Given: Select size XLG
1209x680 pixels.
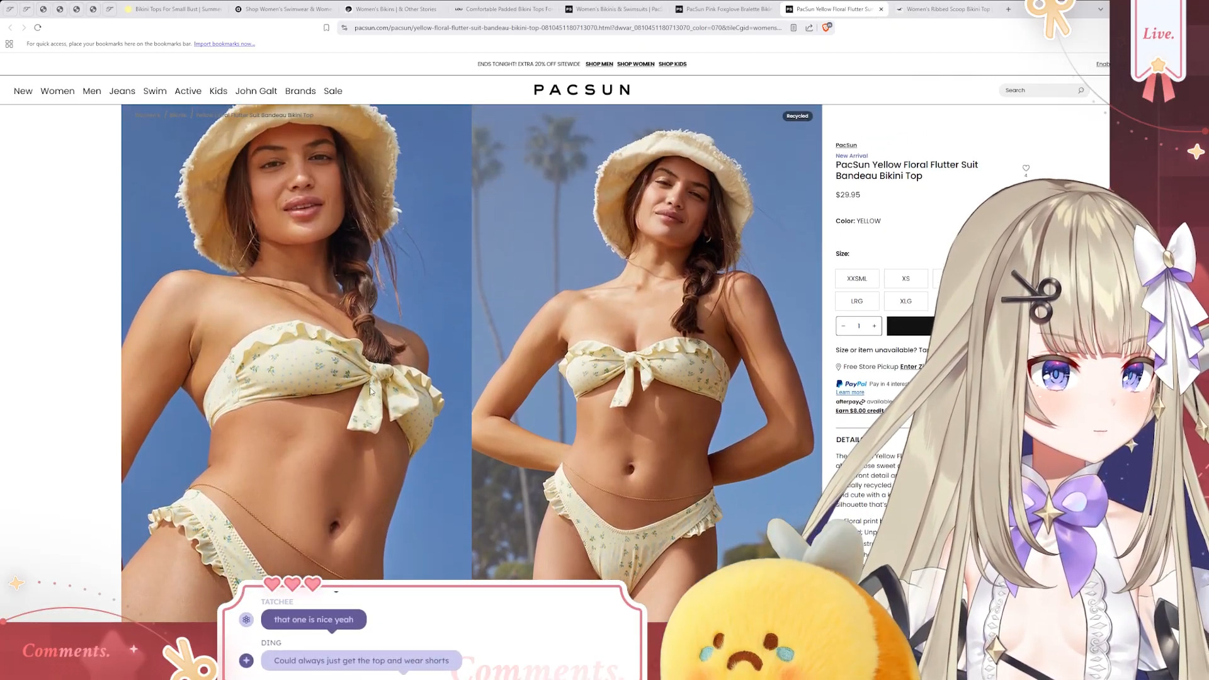Looking at the screenshot, I should pos(905,302).
